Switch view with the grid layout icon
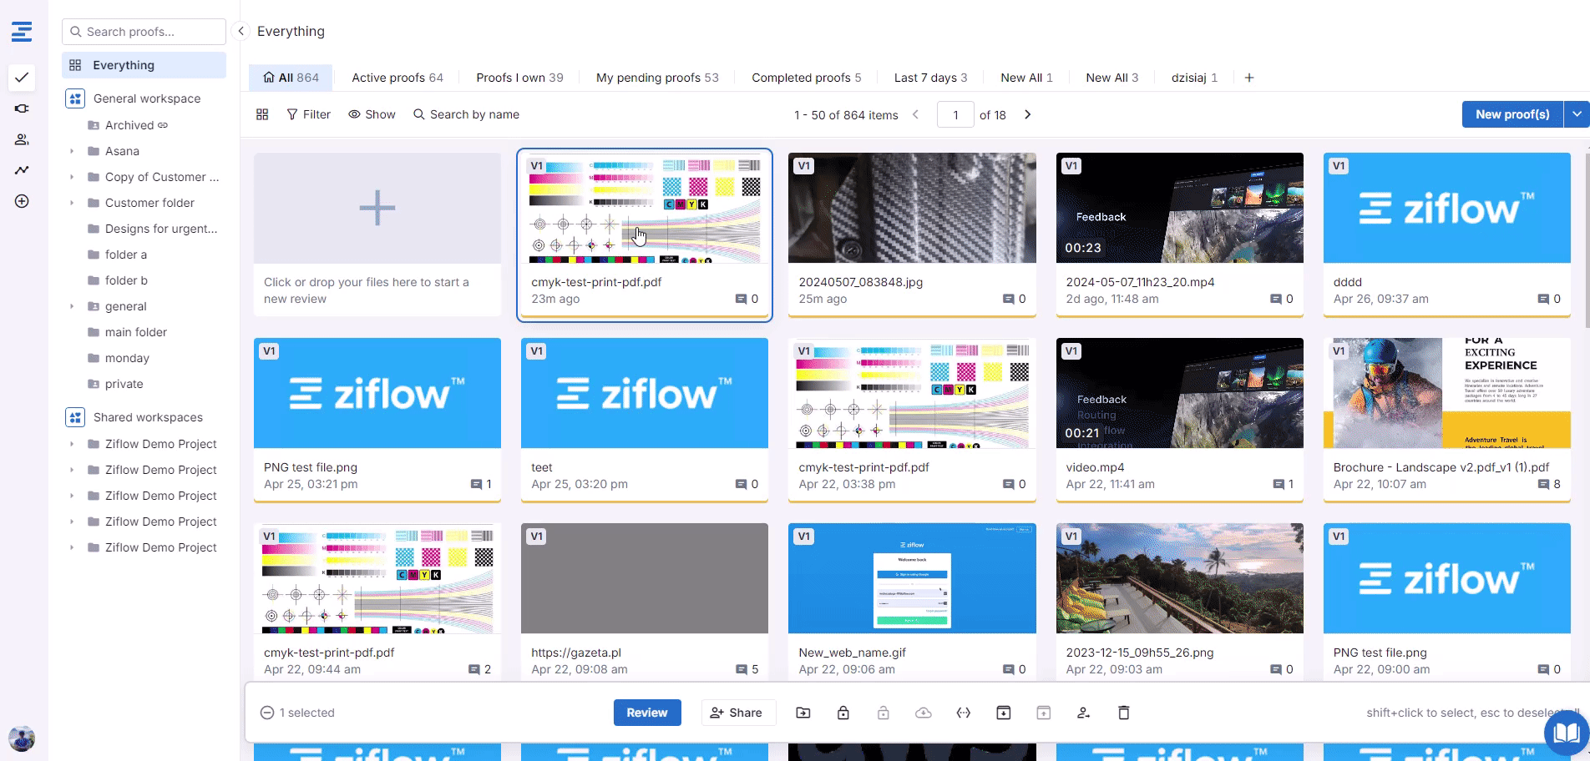1590x761 pixels. pyautogui.click(x=262, y=114)
